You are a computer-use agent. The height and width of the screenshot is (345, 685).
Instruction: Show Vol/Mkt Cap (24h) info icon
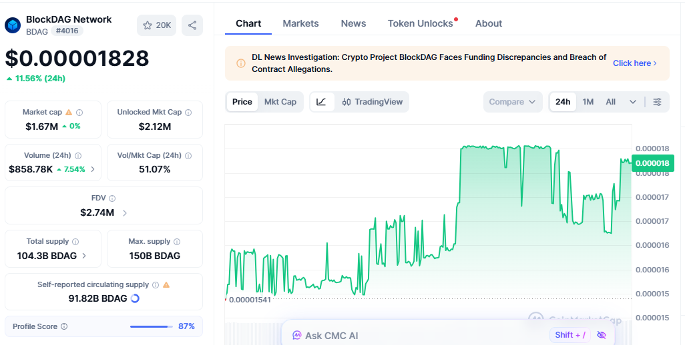[188, 155]
